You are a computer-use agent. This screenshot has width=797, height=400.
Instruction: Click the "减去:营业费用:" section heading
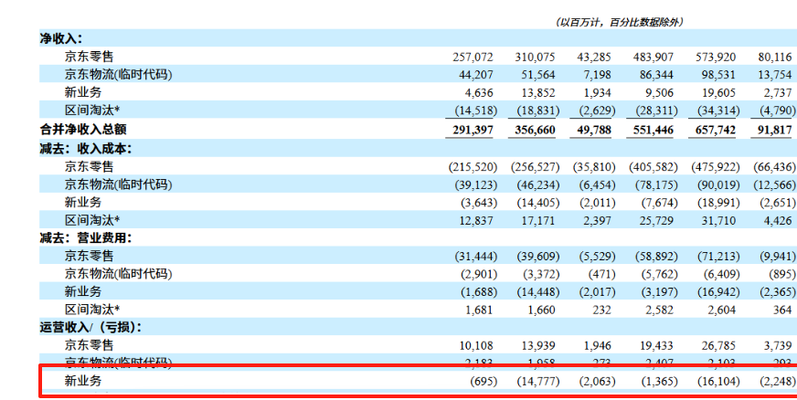click(x=86, y=238)
